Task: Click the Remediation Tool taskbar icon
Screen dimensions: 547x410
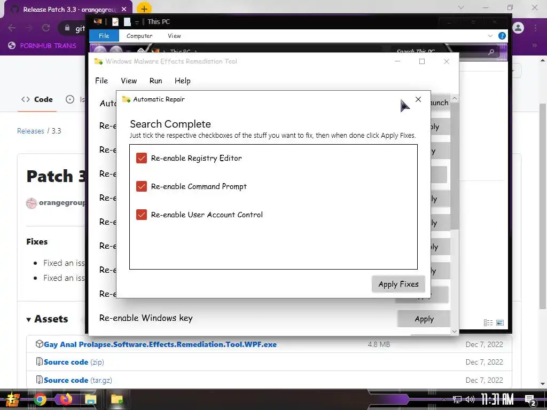Action: [117, 399]
